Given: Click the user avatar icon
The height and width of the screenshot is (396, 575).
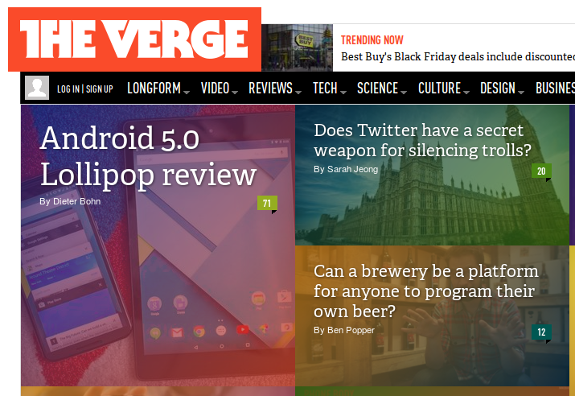Looking at the screenshot, I should pos(37,88).
